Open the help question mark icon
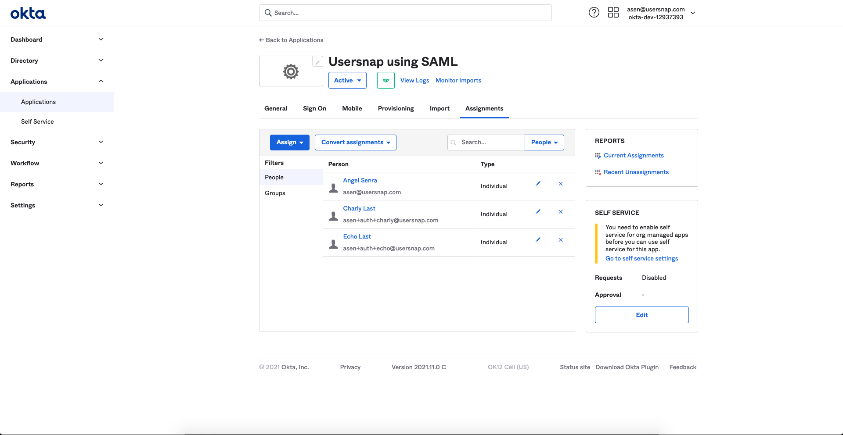Image resolution: width=843 pixels, height=435 pixels. click(x=594, y=13)
